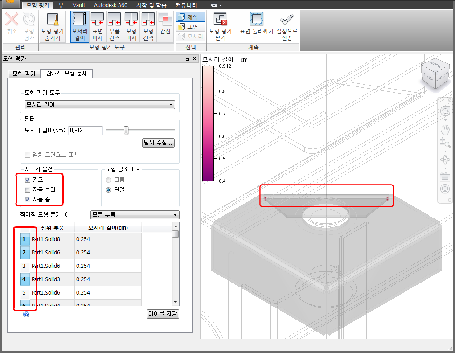Screen dimensions: 455x353
Task: Expand the options under the navigation wheel
Action: click(x=446, y=120)
